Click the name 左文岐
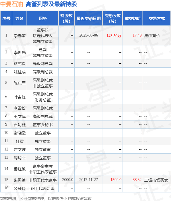 point(20,150)
